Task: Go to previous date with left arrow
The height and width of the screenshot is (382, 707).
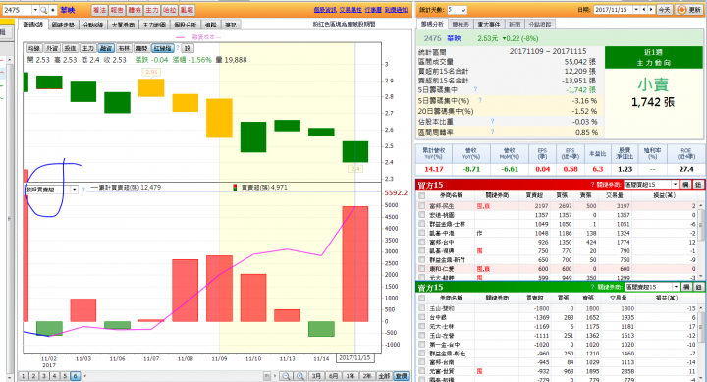Action: click(644, 10)
